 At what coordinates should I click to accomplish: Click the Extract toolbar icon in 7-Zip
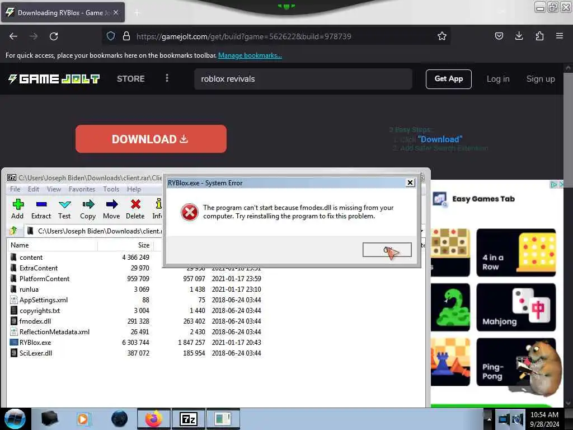point(41,209)
